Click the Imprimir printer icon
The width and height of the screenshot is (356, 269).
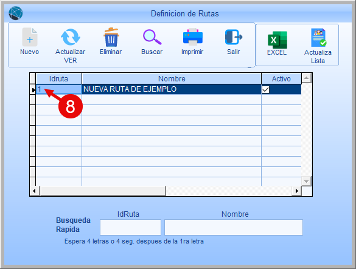click(x=193, y=37)
